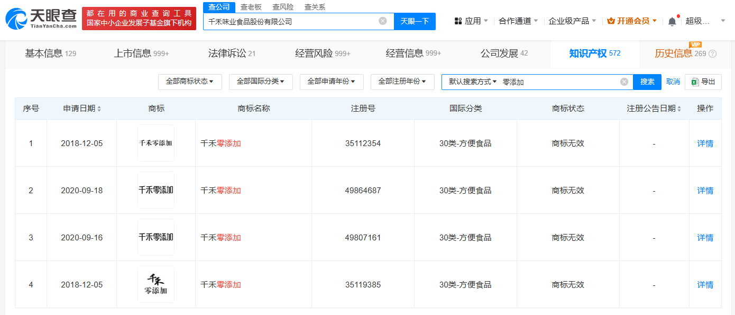Click the 取消 cancel link
The height and width of the screenshot is (315, 735).
[673, 82]
